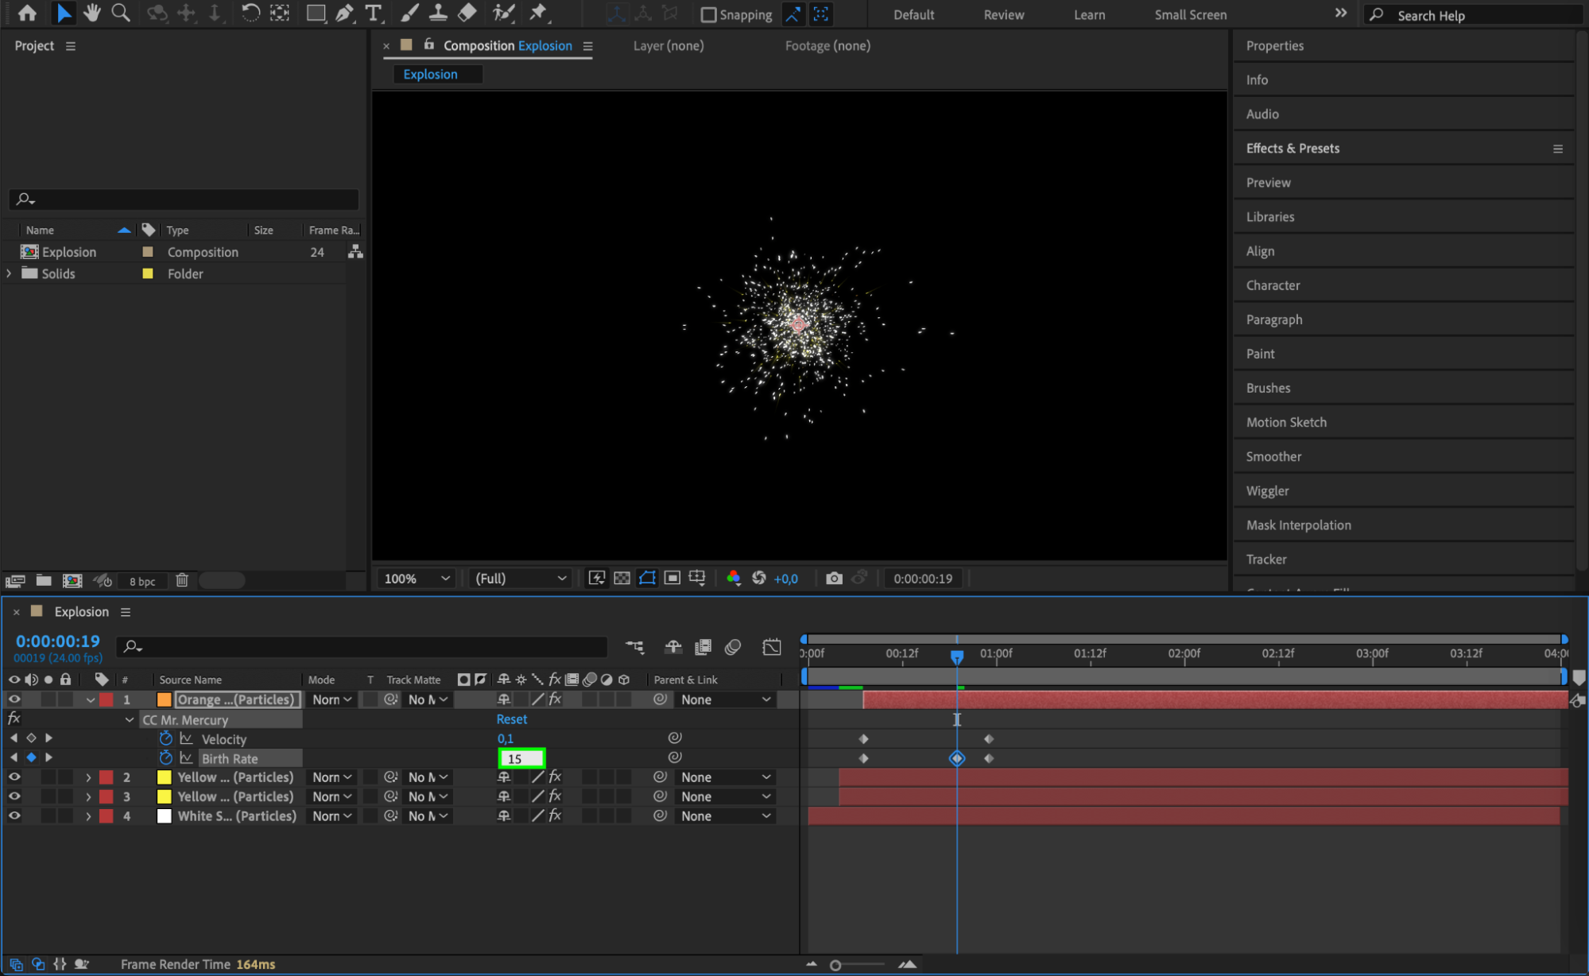This screenshot has height=976, width=1589.
Task: Toggle Birth Rate stopwatch
Action: pyautogui.click(x=165, y=758)
